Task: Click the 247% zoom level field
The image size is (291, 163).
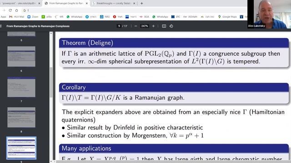Action: [x=145, y=26]
